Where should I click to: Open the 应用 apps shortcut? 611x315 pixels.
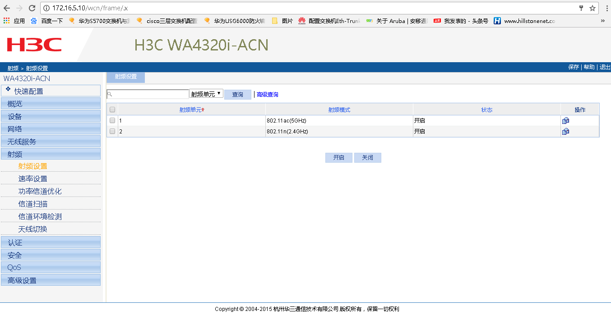(x=14, y=21)
